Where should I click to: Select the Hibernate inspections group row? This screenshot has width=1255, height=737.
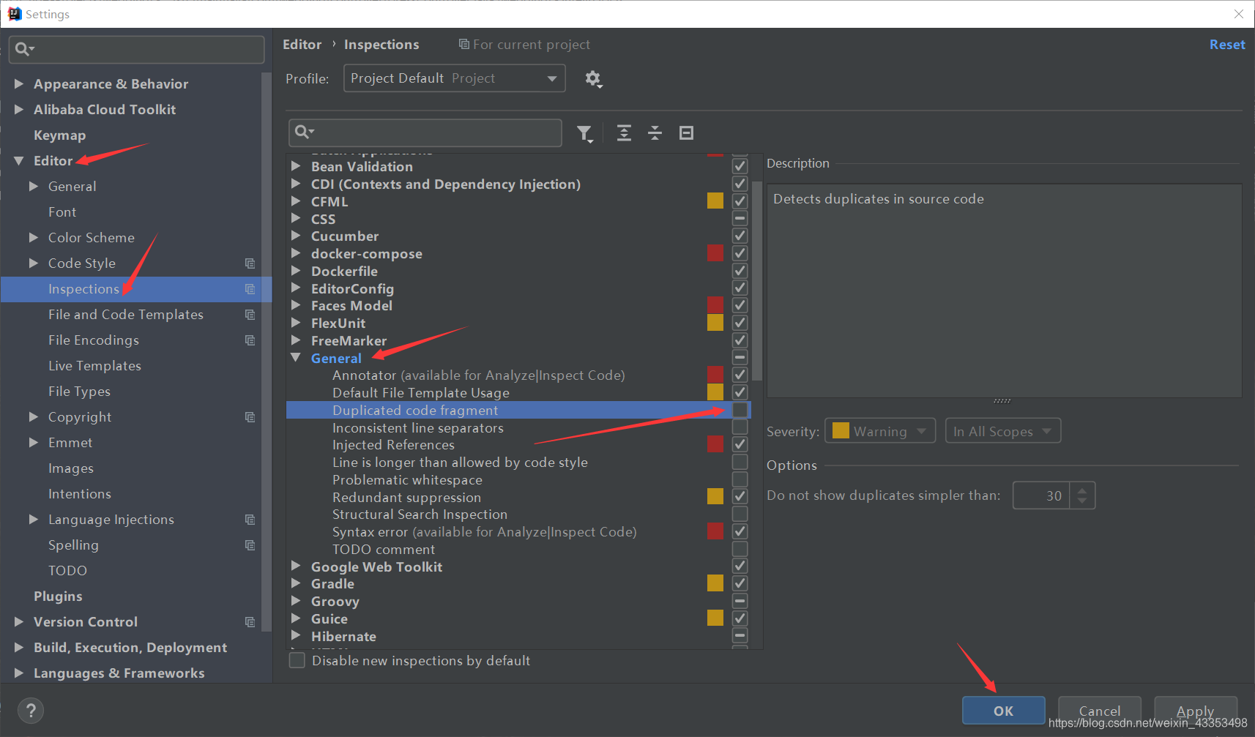(518, 636)
